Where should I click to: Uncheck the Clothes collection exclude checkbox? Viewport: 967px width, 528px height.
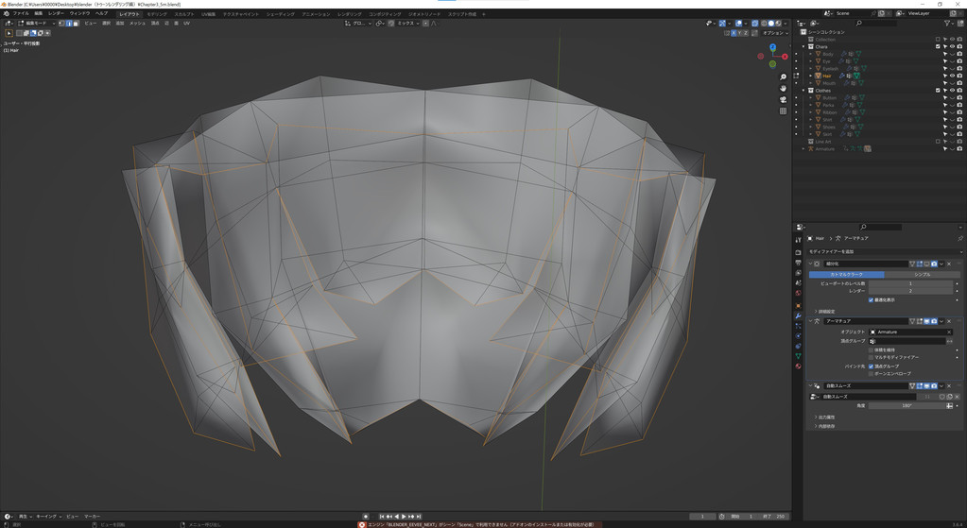(938, 91)
